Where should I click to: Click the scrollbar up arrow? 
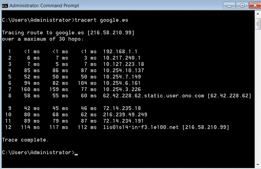(258, 14)
